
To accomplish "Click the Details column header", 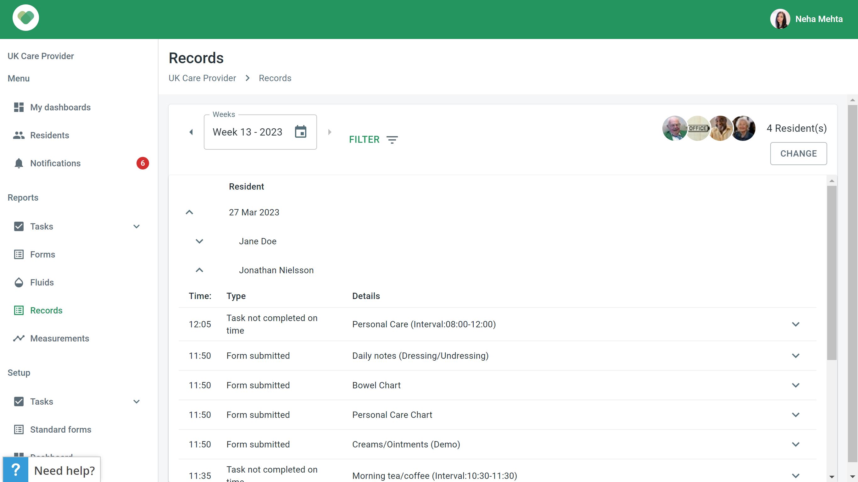I will [x=366, y=296].
